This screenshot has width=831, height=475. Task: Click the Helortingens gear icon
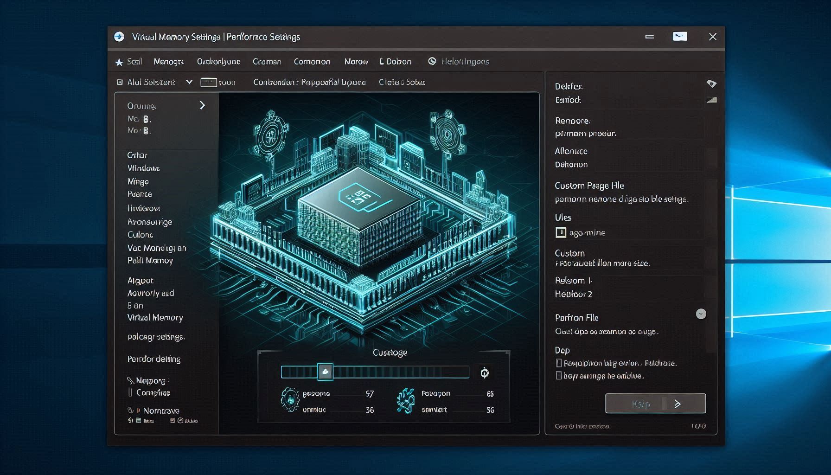point(432,61)
